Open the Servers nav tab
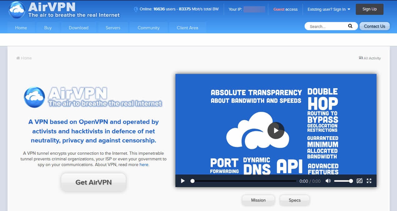397x211 pixels. [x=113, y=28]
